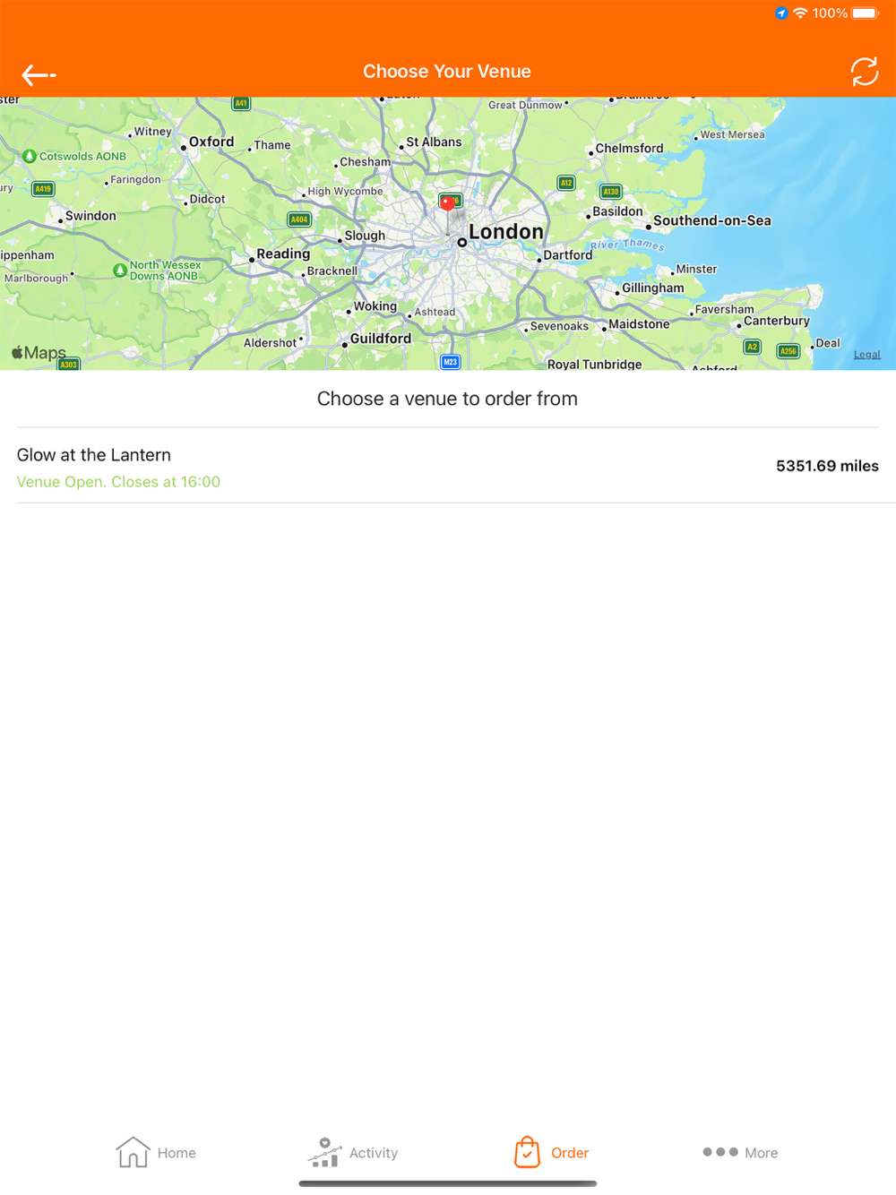
Task: Switch to the Order tab label
Action: 570,1153
